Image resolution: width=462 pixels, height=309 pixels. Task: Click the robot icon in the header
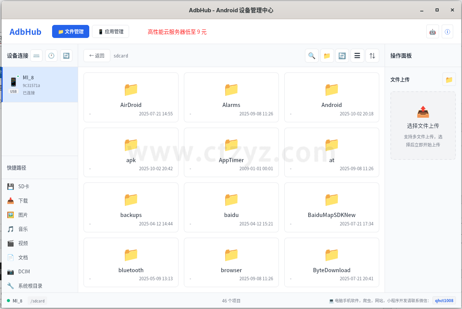tap(433, 32)
